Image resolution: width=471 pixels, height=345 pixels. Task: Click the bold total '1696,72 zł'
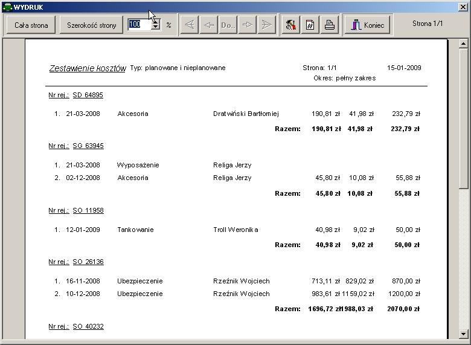(324, 309)
